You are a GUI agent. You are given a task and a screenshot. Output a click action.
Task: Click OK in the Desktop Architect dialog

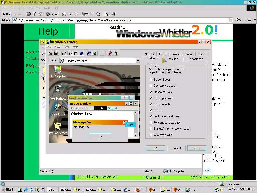[155, 148]
